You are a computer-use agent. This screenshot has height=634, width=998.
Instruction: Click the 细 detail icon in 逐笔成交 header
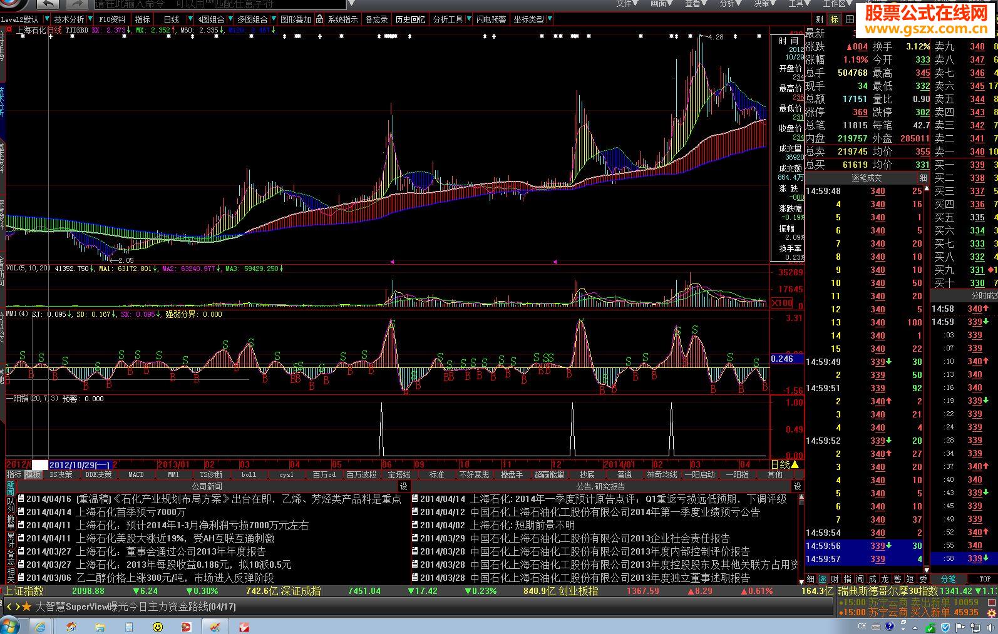[x=923, y=178]
